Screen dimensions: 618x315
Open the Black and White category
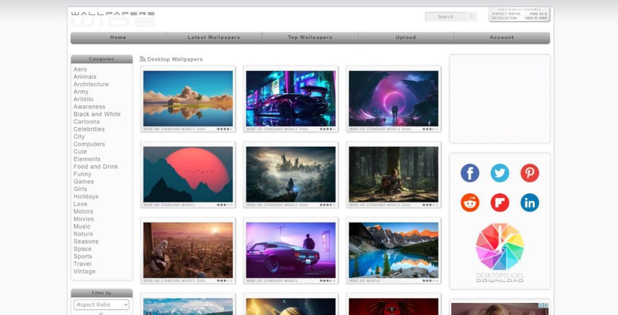97,114
